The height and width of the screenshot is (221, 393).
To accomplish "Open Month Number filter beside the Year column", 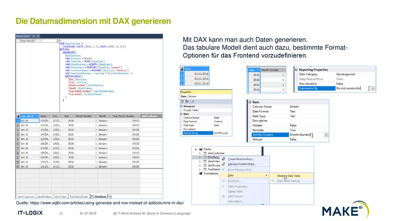I will pyautogui.click(x=283, y=70).
